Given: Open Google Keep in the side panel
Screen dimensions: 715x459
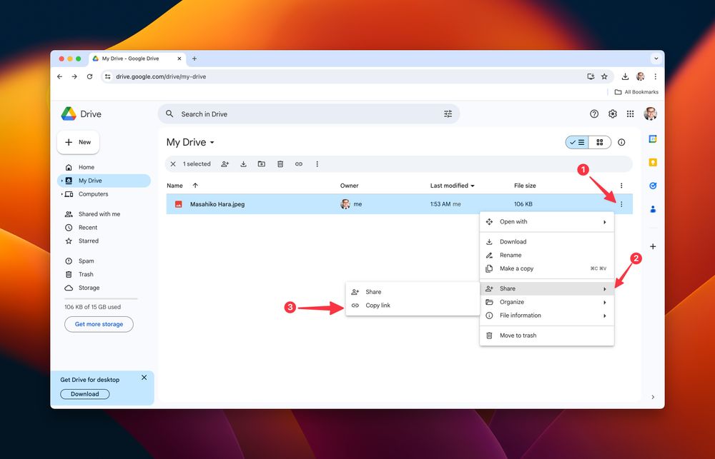Looking at the screenshot, I should 653,162.
